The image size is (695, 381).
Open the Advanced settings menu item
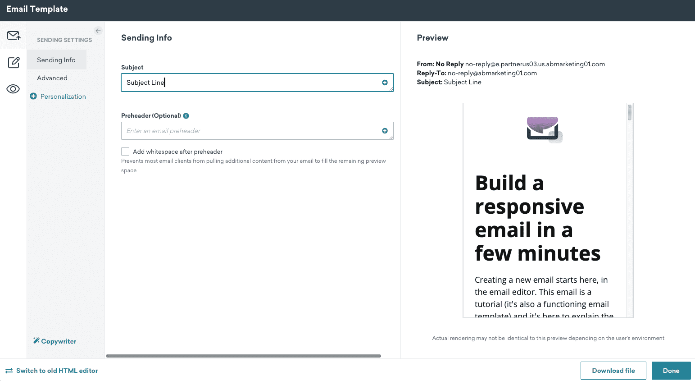52,78
